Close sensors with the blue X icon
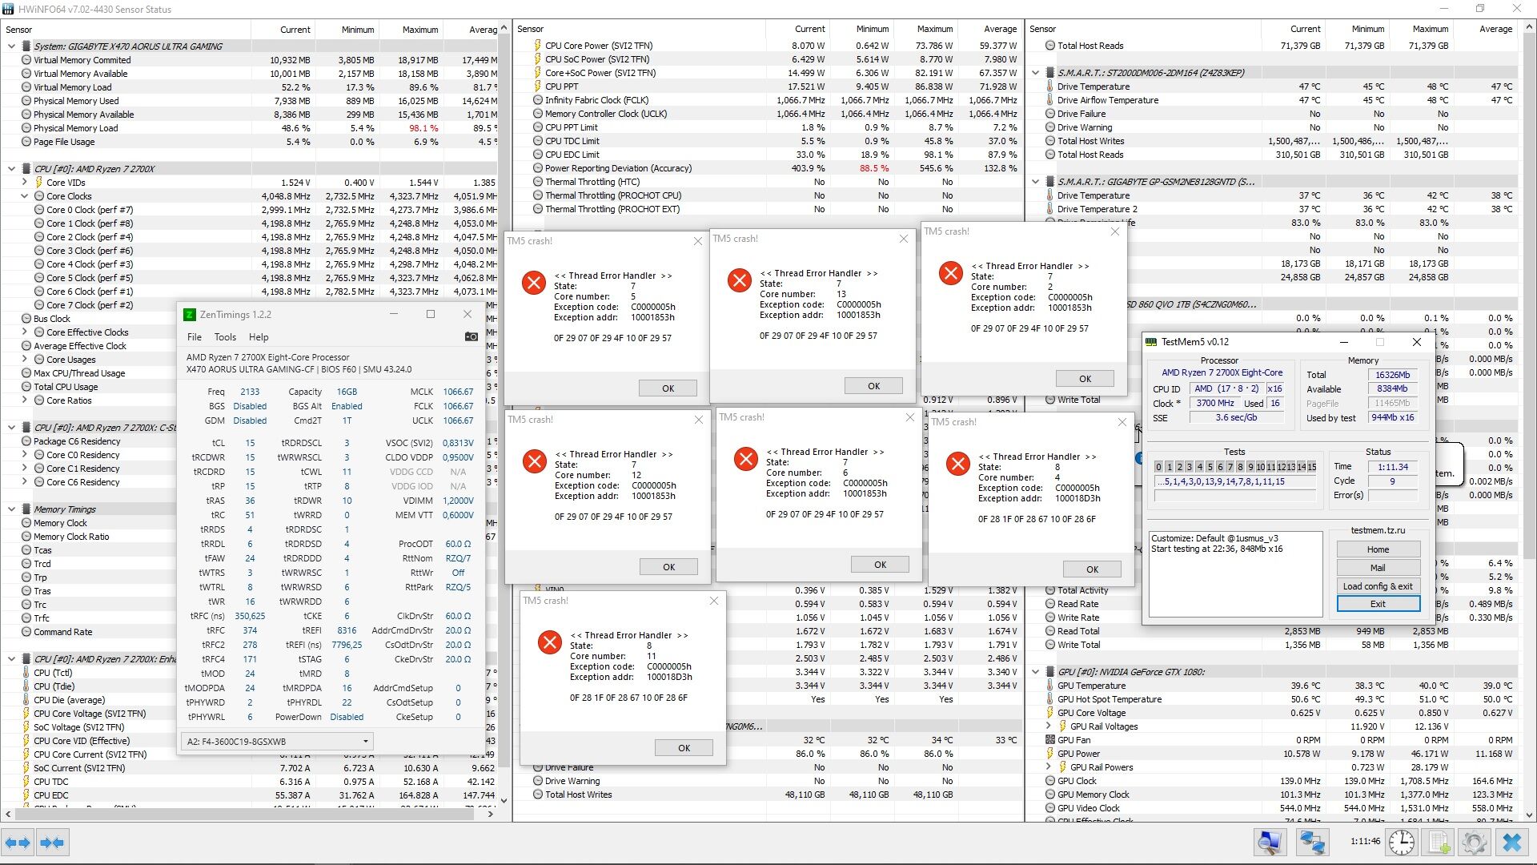1537x865 pixels. point(1511,843)
